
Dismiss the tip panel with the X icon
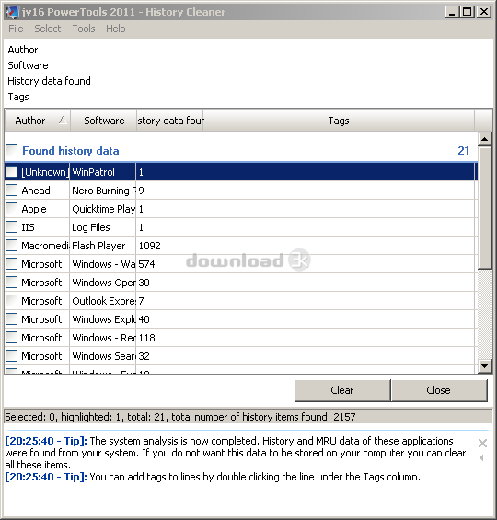tap(482, 443)
